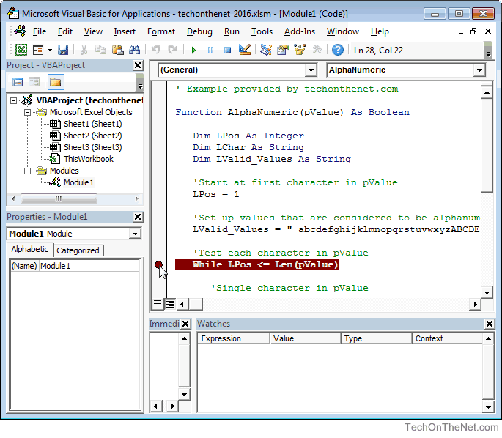The image size is (502, 438).
Task: Click the Break (pause) toolbar icon
Action: (210, 50)
